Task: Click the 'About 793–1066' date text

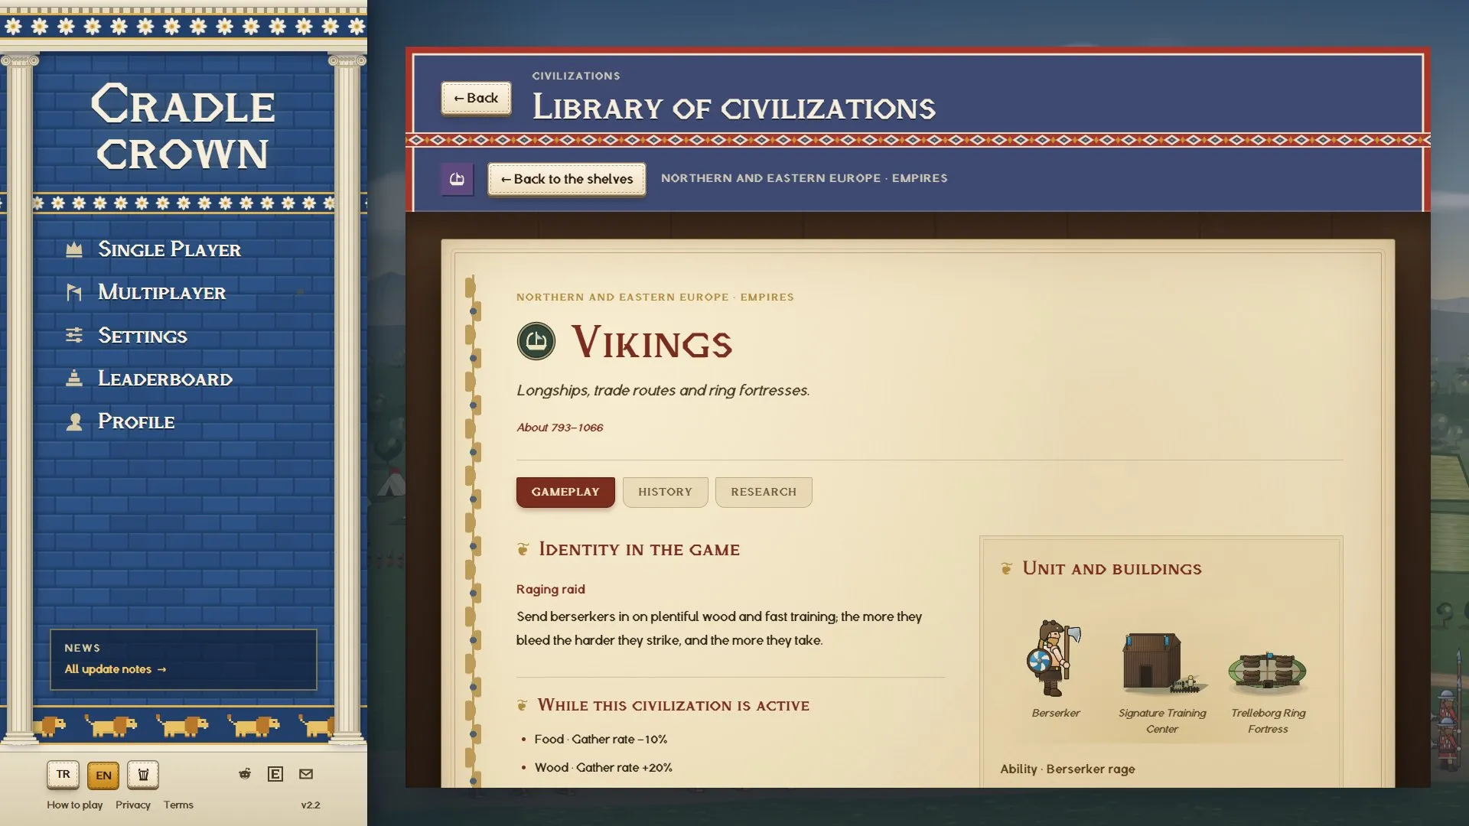Action: click(x=559, y=428)
